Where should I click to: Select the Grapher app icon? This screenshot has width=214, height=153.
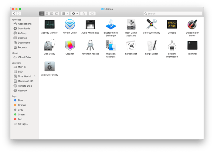[70, 45]
